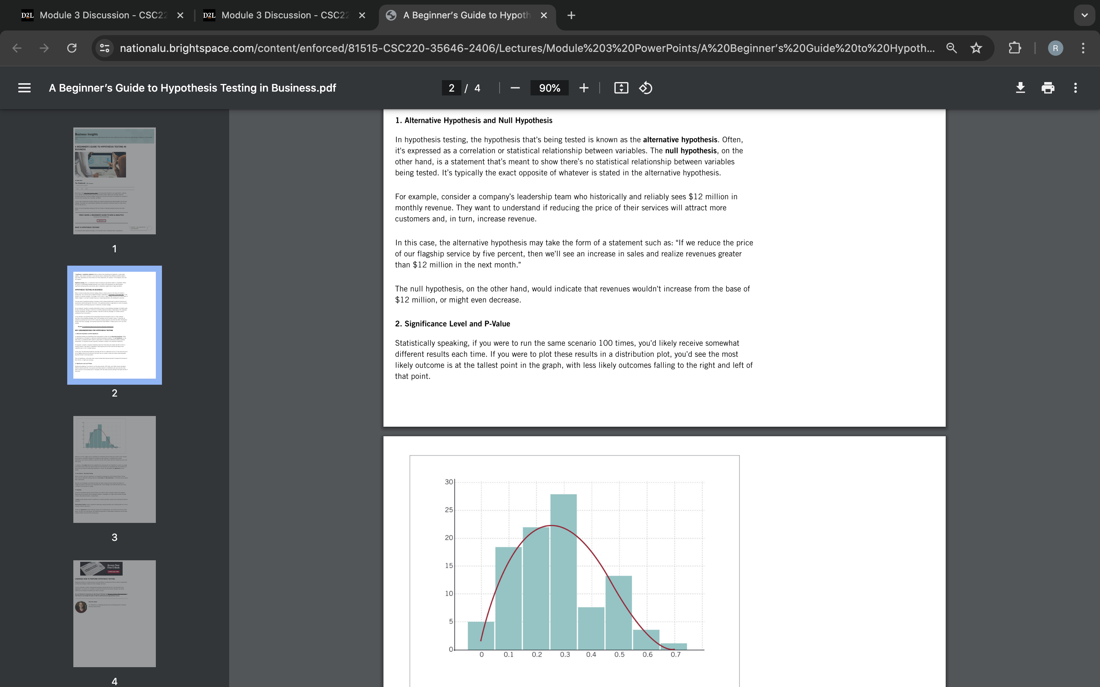This screenshot has width=1100, height=687.
Task: Rotate the PDF counterclockwise
Action: pyautogui.click(x=646, y=88)
